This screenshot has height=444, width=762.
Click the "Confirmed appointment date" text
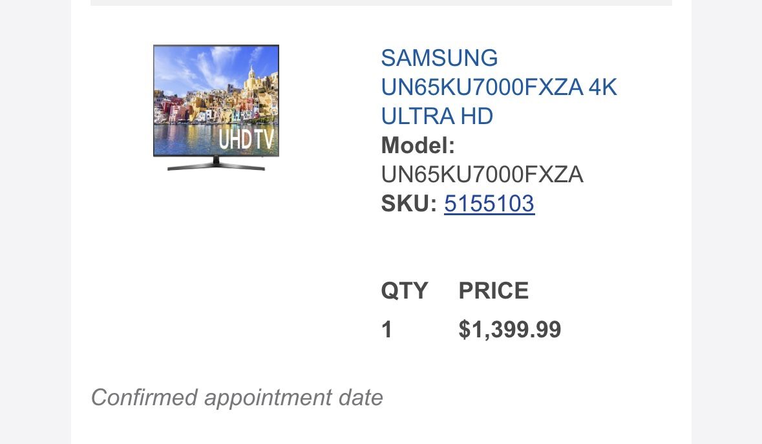coord(237,397)
